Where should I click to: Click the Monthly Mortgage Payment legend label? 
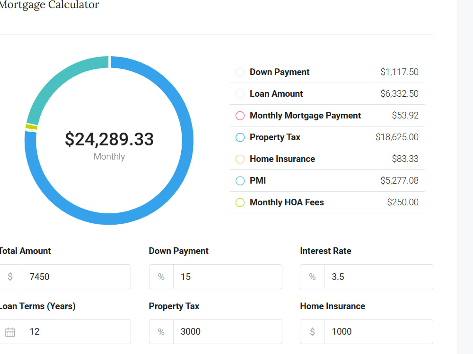305,116
